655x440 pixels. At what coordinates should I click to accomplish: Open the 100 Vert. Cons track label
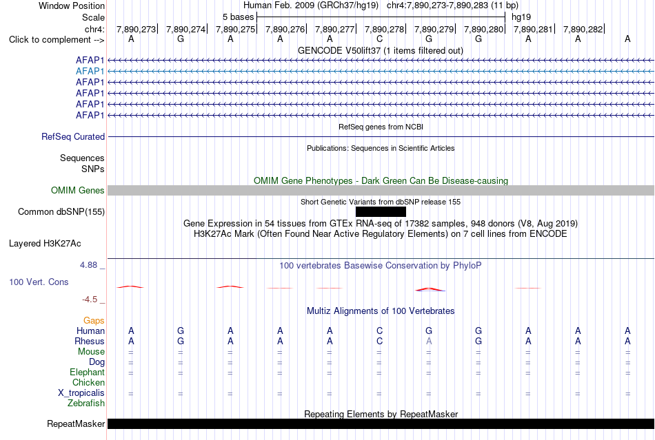pyautogui.click(x=39, y=282)
